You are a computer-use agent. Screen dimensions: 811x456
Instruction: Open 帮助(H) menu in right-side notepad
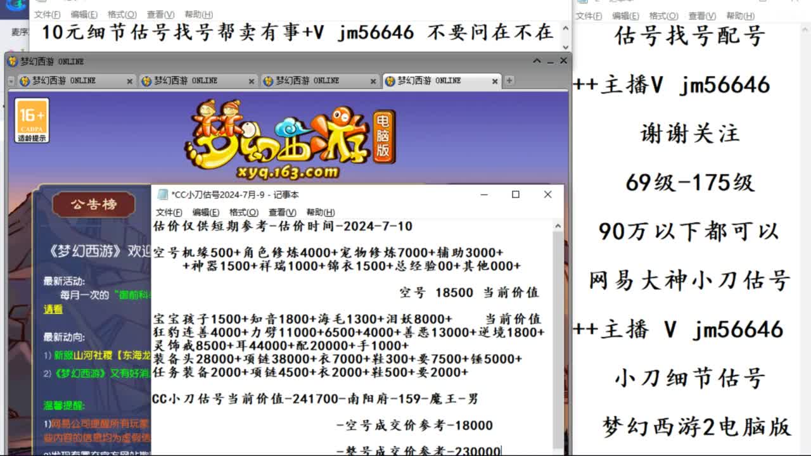pos(741,16)
